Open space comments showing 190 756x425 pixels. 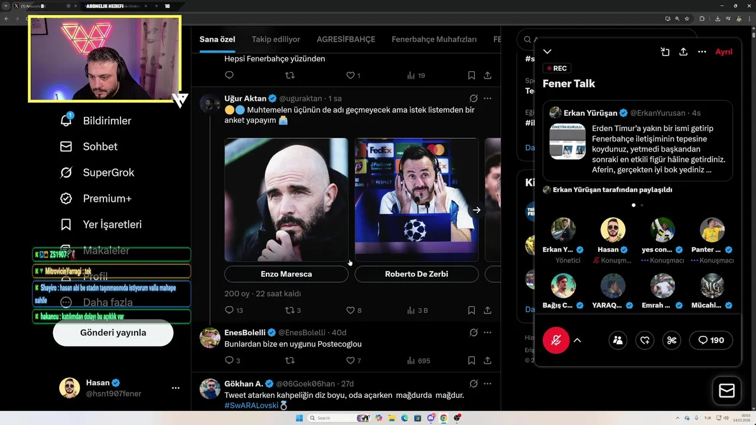click(x=711, y=340)
